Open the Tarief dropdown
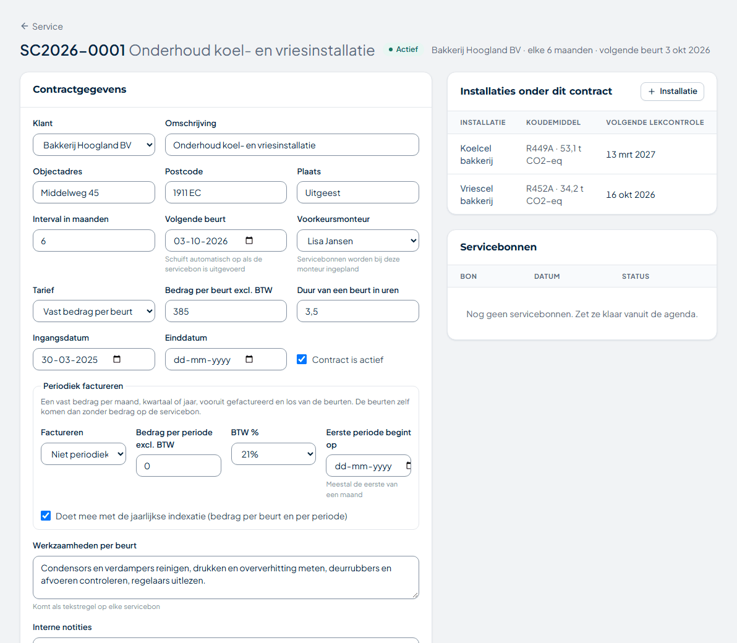Screen dimensions: 737x643 point(94,311)
